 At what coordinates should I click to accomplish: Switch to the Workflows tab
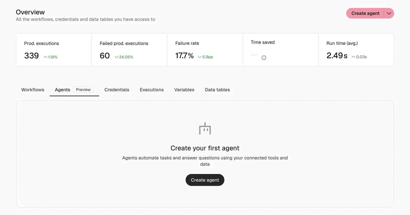[33, 90]
